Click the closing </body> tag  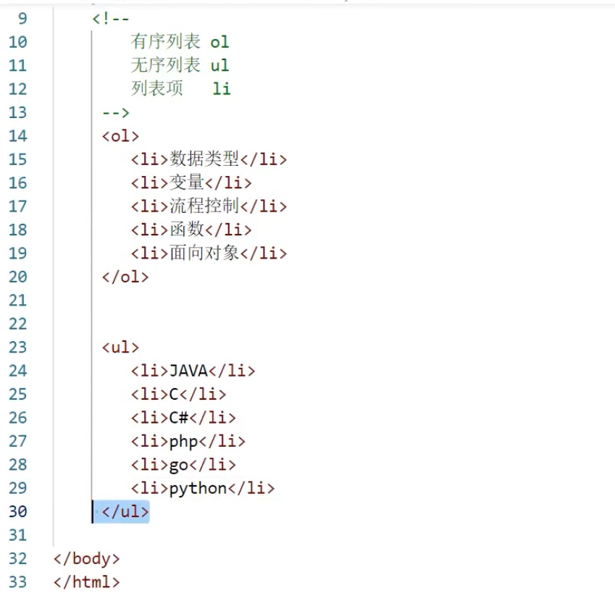[87, 559]
